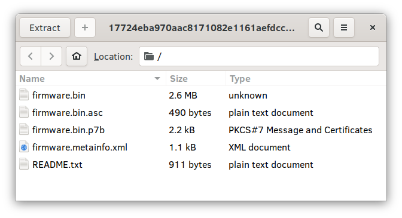Go to the home location icon

click(77, 56)
